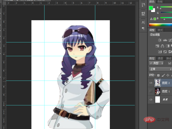Click the G channel slider bar

coord(166,12)
